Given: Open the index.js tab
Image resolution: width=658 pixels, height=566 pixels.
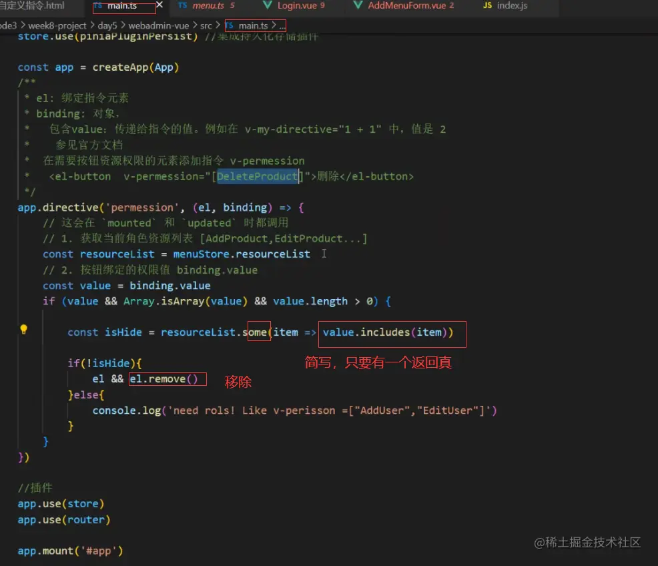Looking at the screenshot, I should tap(512, 6).
